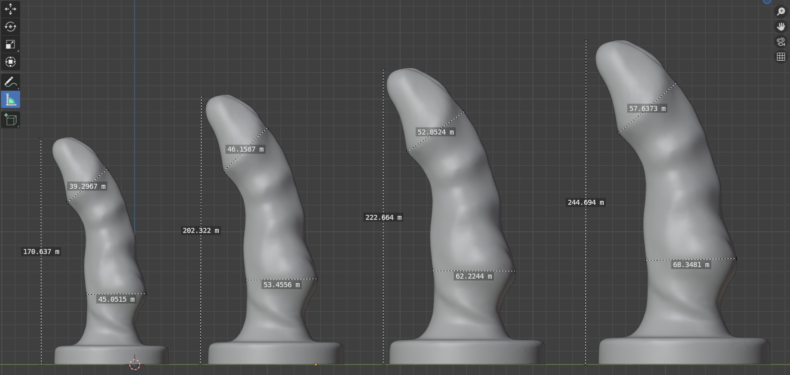Pick the Annotate pencil tool

(x=11, y=82)
